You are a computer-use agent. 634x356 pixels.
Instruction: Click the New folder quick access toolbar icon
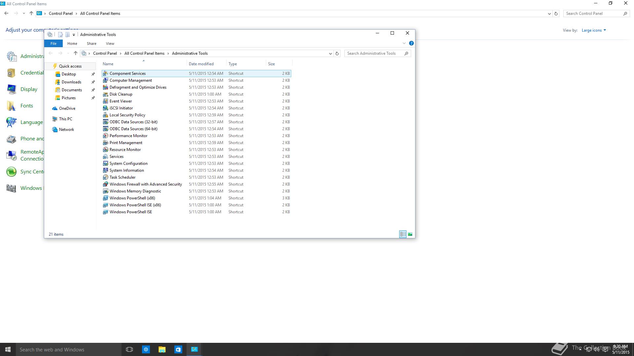pos(67,35)
